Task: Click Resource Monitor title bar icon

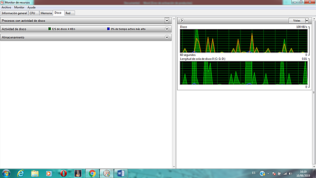Action: click(x=2, y=2)
